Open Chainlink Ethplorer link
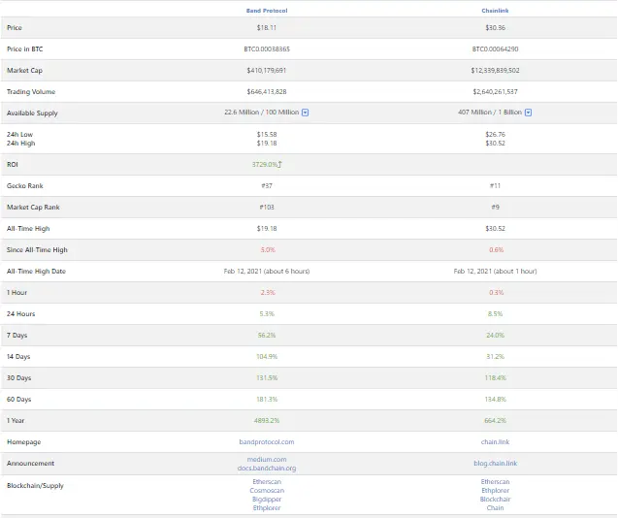 (495, 491)
